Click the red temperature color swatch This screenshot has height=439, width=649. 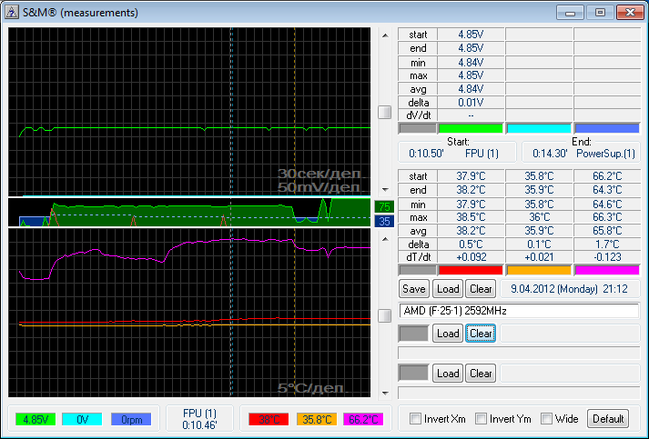pos(470,270)
